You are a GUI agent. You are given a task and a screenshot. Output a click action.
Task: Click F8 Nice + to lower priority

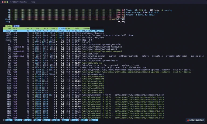74,120
